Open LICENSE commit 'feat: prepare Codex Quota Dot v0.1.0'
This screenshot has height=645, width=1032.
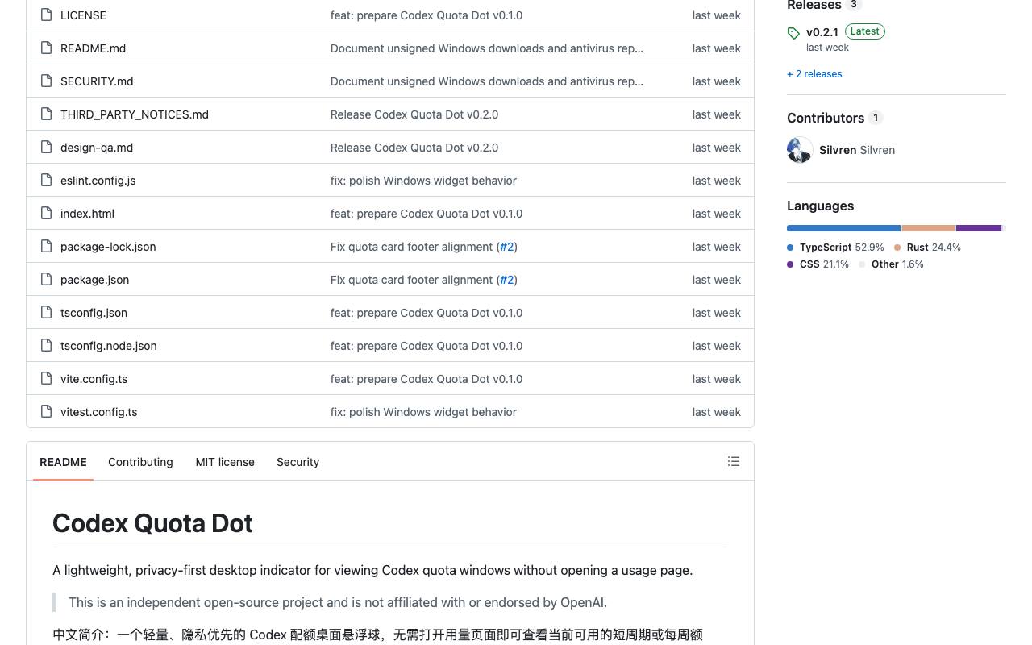point(427,15)
